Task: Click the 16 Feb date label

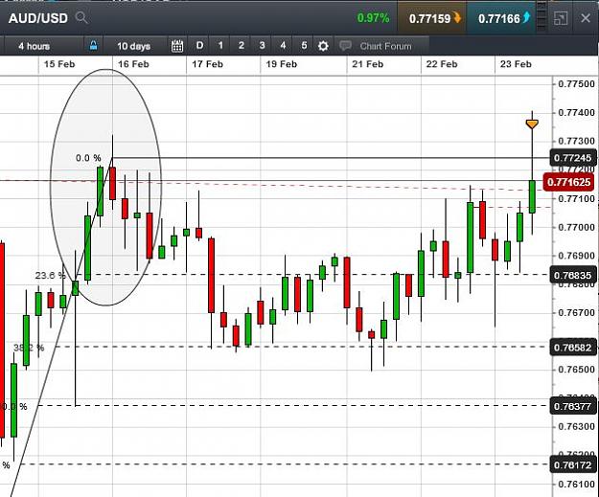Action: [133, 64]
